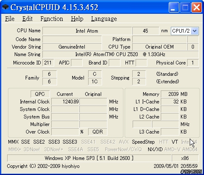
Task: Click the empty Brand ID field
Action: (x=114, y=63)
